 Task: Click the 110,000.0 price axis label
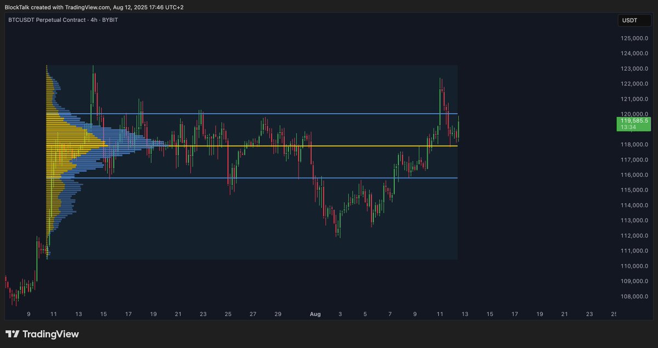(635, 266)
